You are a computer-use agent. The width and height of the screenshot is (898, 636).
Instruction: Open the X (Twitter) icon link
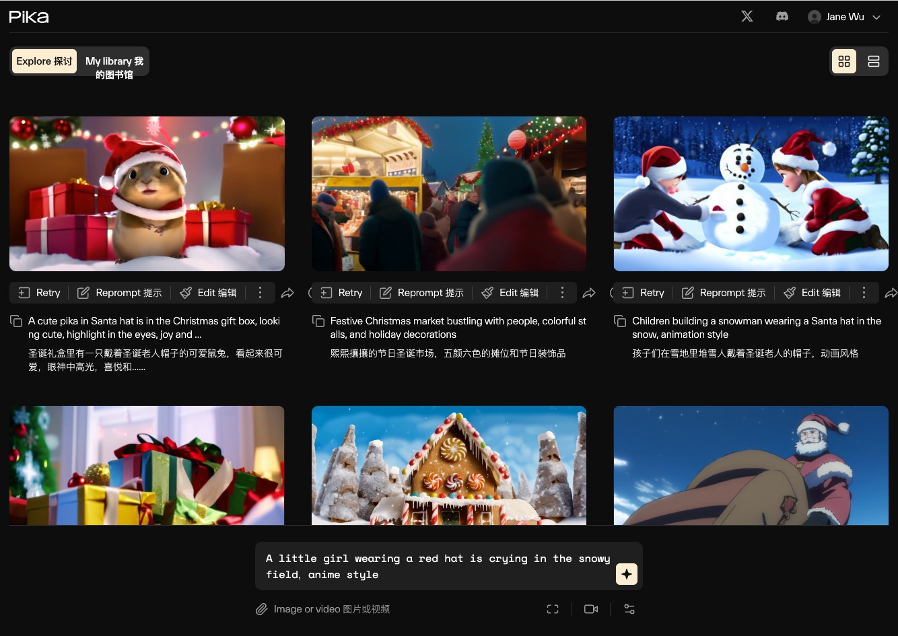[x=747, y=16]
